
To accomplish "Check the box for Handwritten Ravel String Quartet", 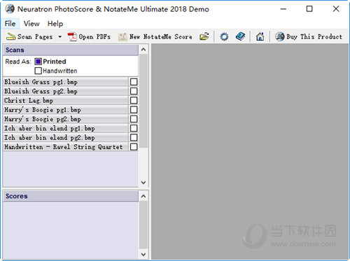I will (134, 147).
